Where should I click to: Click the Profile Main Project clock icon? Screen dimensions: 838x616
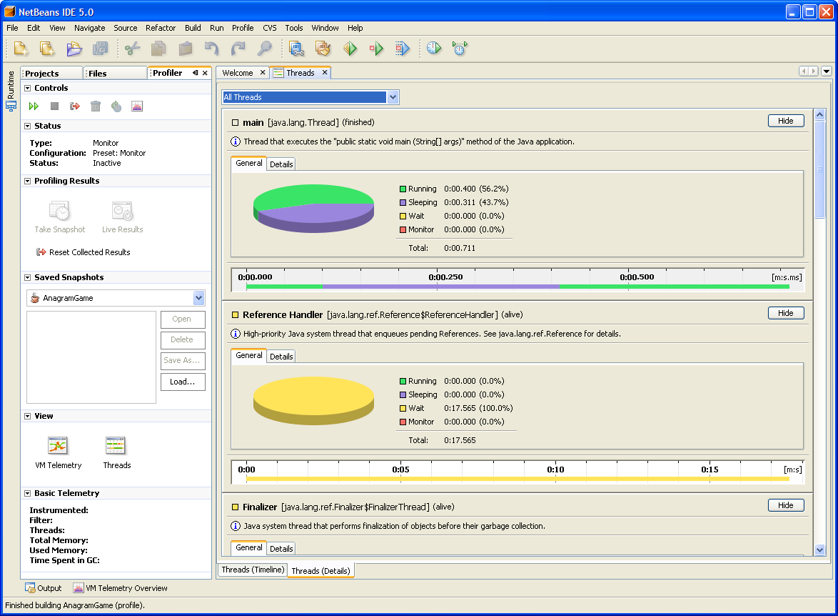[434, 49]
